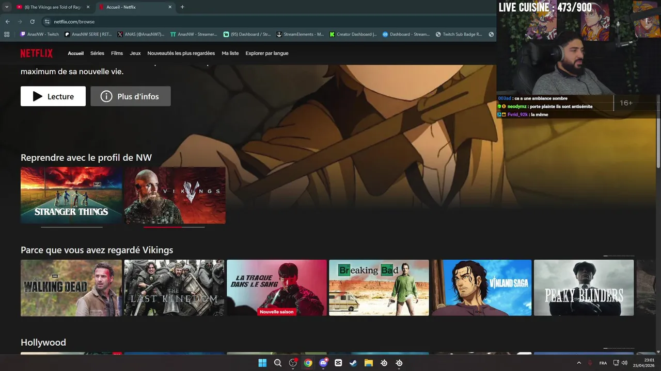Open La Traque dans le sang thumbnail

point(277,288)
